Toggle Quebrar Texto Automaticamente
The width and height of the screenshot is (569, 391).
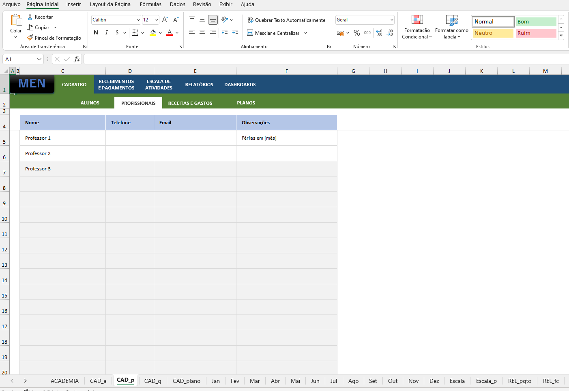[x=286, y=20]
